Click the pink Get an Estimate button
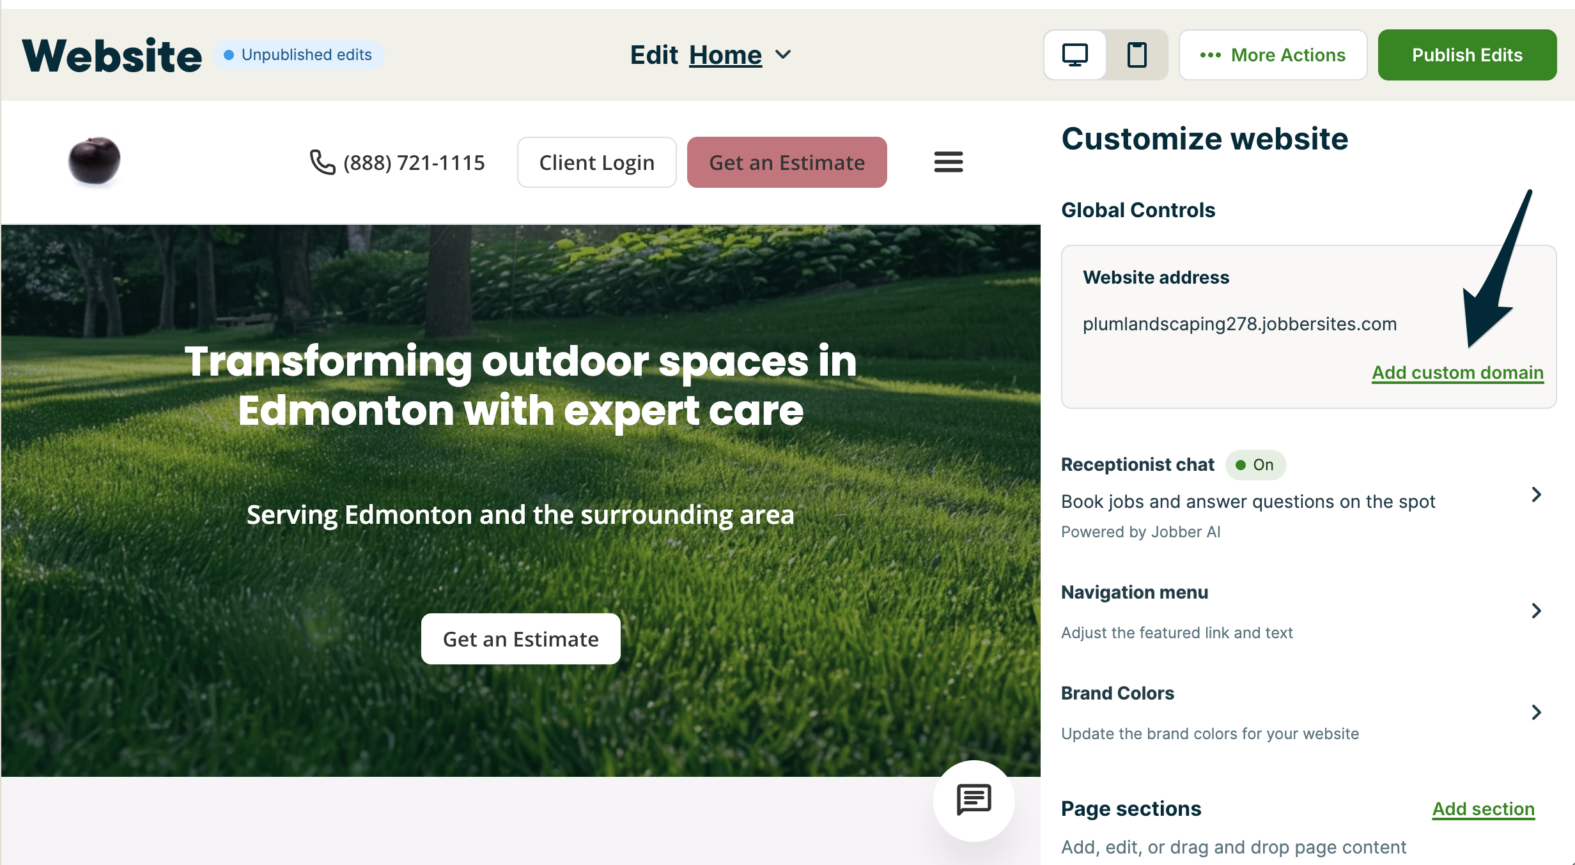The height and width of the screenshot is (865, 1575). (786, 162)
